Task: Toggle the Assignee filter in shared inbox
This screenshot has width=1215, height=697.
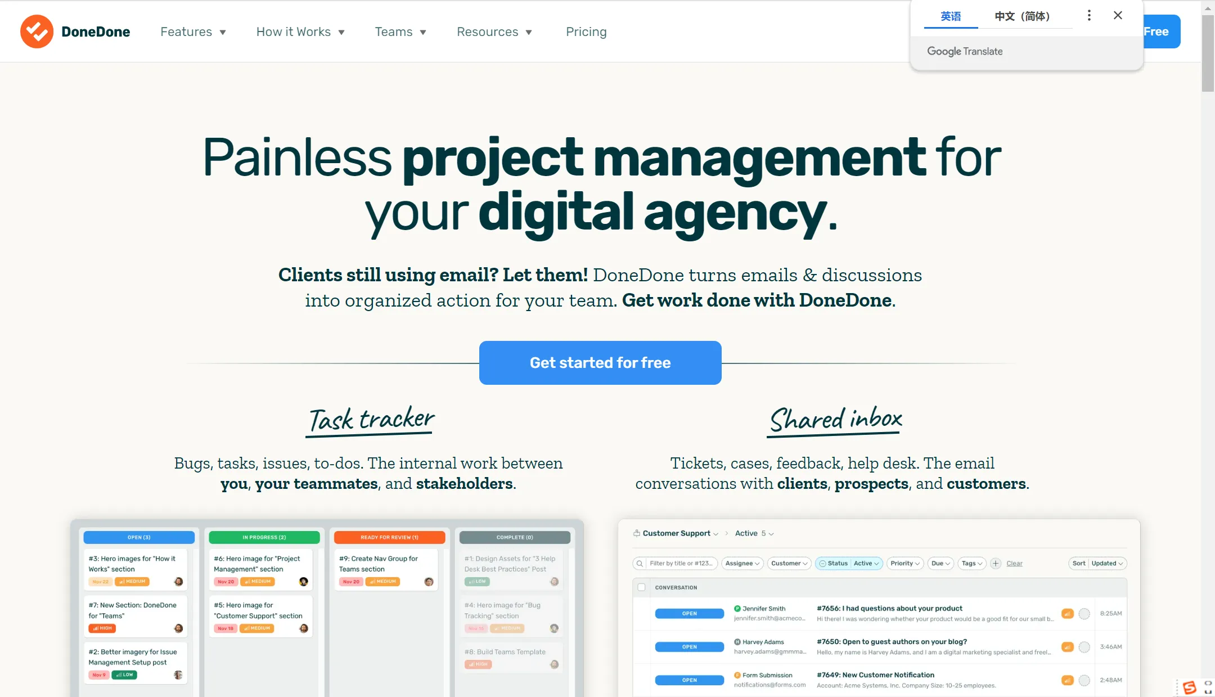Action: coord(740,563)
